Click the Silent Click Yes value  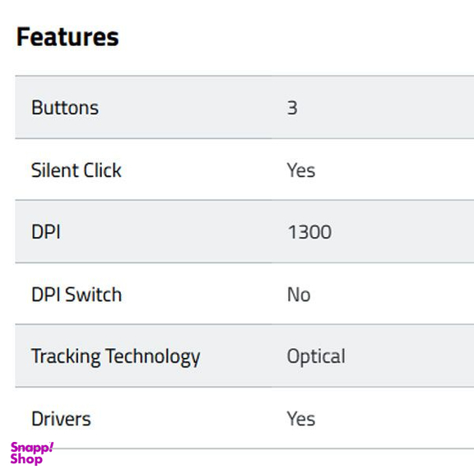[301, 170]
